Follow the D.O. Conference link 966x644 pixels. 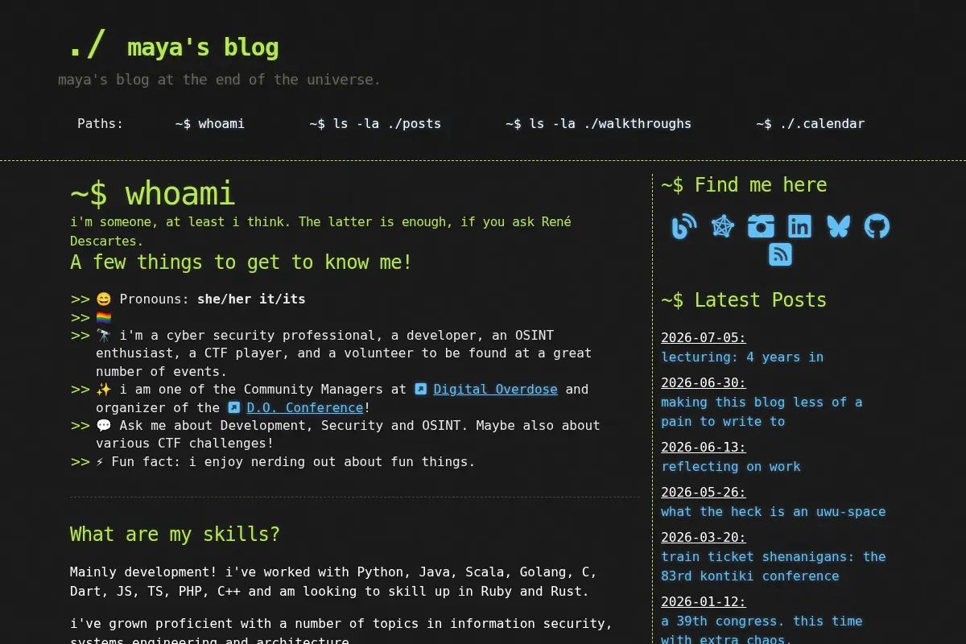pos(305,407)
